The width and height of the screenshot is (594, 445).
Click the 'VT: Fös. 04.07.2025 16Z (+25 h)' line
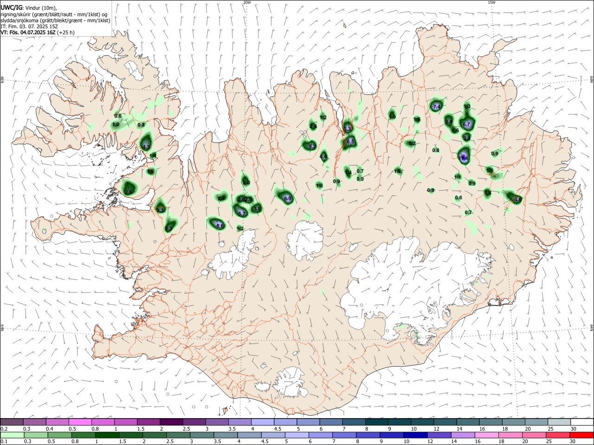[x=38, y=32]
